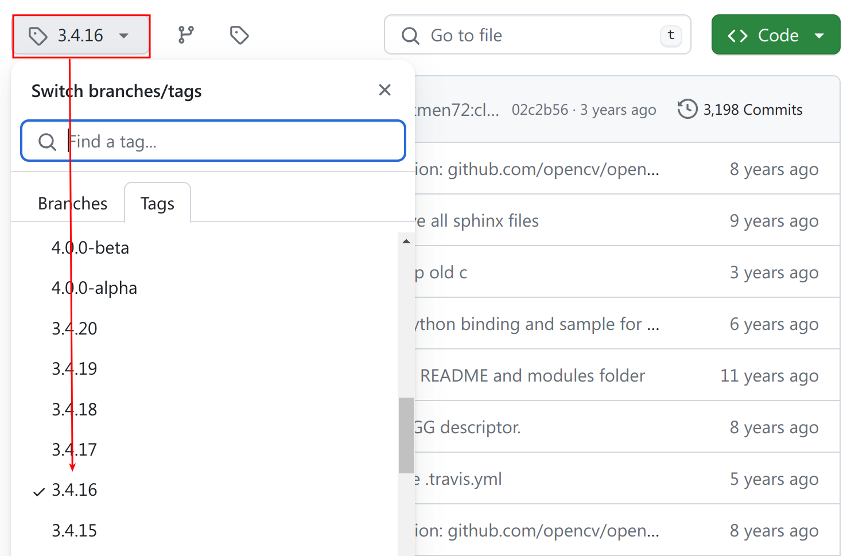The height and width of the screenshot is (556, 847).
Task: Select the Tags tab
Action: click(x=157, y=204)
